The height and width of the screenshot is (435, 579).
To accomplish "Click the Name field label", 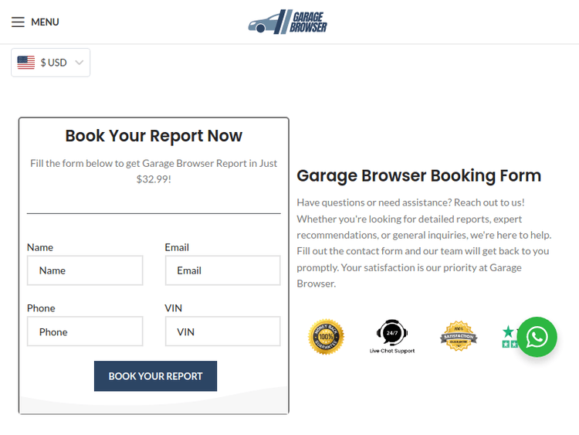I will 40,247.
